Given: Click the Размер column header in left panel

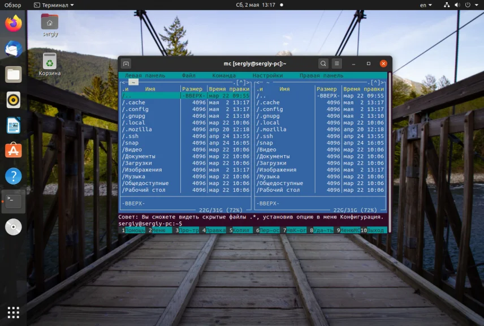Looking at the screenshot, I should (x=192, y=89).
